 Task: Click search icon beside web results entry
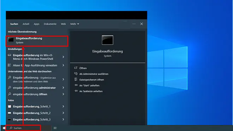click(10, 77)
